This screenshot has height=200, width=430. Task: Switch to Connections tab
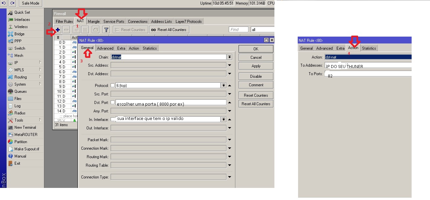tap(138, 21)
